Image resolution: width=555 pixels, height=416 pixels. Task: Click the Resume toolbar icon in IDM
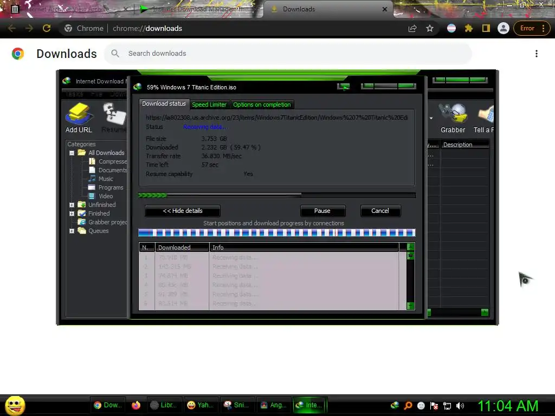point(114,114)
